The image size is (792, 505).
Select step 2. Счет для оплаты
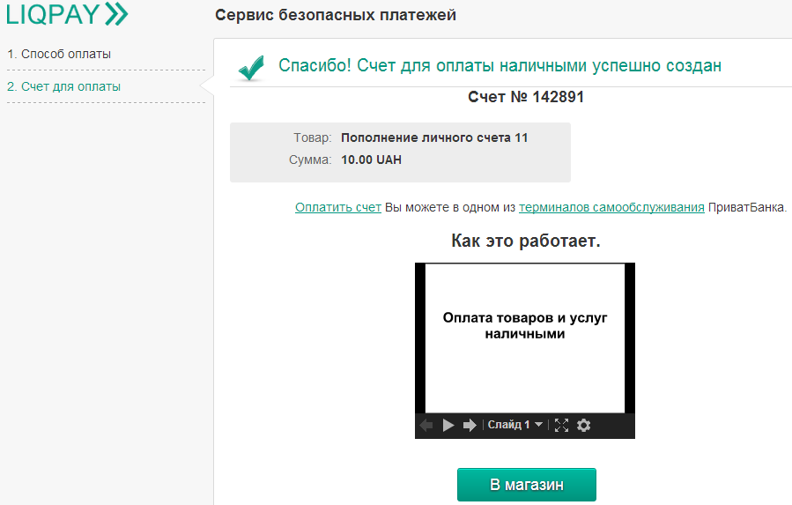63,86
